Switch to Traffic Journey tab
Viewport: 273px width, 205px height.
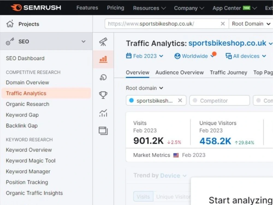pos(229,72)
